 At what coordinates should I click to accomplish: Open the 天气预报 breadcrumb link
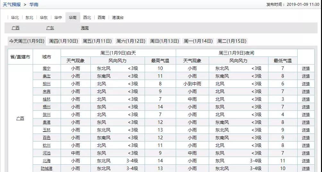(x=12, y=5)
